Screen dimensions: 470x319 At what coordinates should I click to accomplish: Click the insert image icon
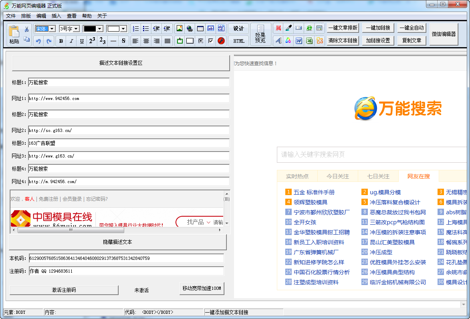point(179,29)
